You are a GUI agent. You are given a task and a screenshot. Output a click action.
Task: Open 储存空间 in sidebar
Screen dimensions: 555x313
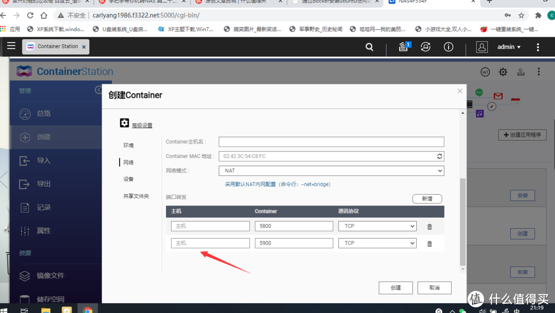(x=56, y=299)
